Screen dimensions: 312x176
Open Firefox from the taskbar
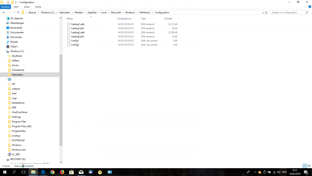coord(62,172)
